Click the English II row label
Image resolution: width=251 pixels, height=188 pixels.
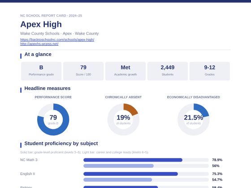pos(27,174)
